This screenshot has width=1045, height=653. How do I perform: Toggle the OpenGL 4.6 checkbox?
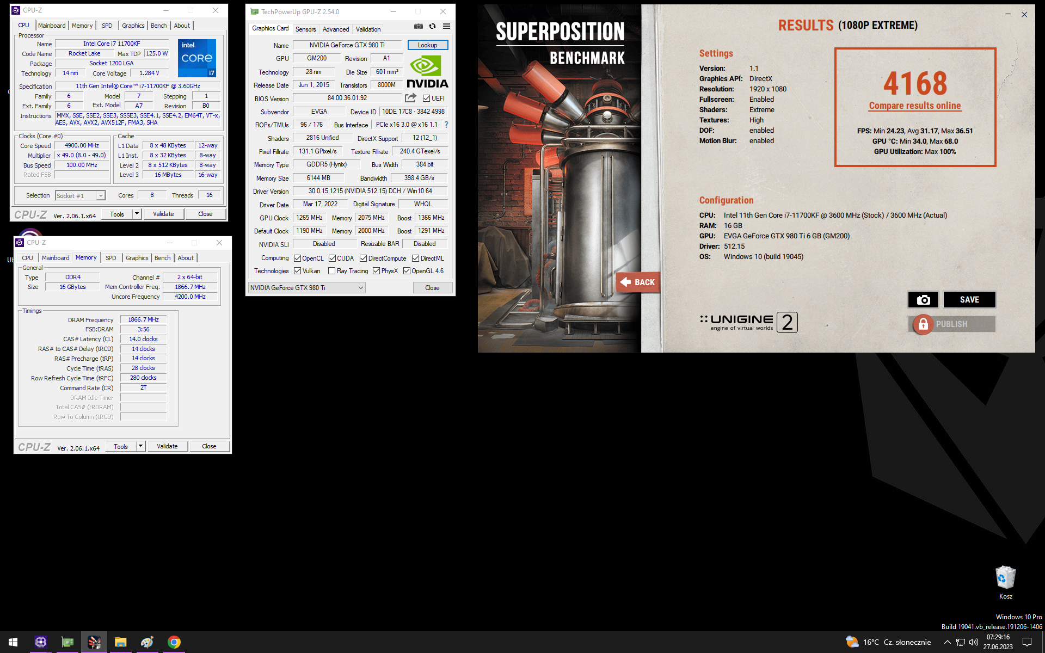click(407, 271)
